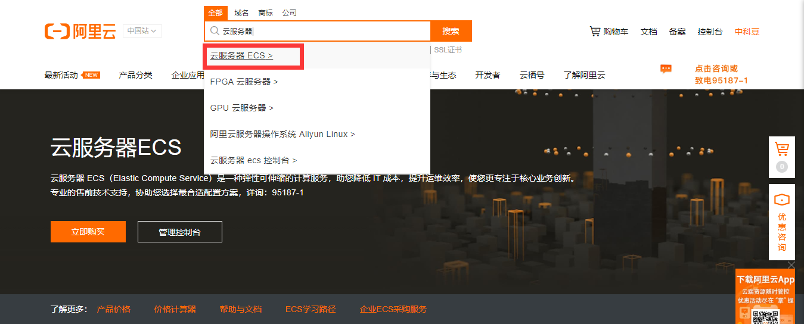Click the search input field
The width and height of the screenshot is (804, 324).
point(317,31)
